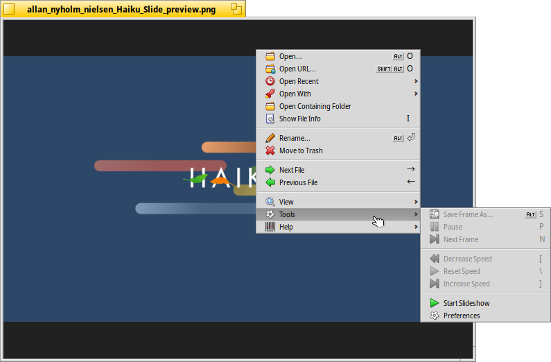
Task: Click Decrease Speed entry
Action: click(x=485, y=259)
